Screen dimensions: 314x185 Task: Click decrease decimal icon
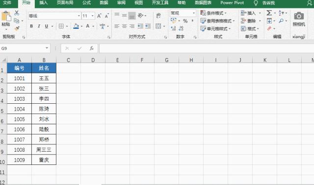(181, 28)
